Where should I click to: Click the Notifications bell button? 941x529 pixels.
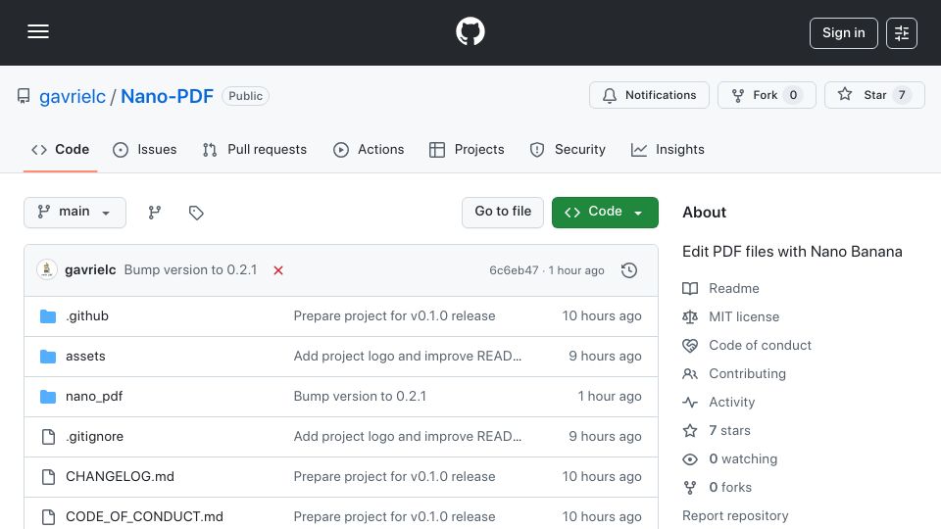coord(649,95)
